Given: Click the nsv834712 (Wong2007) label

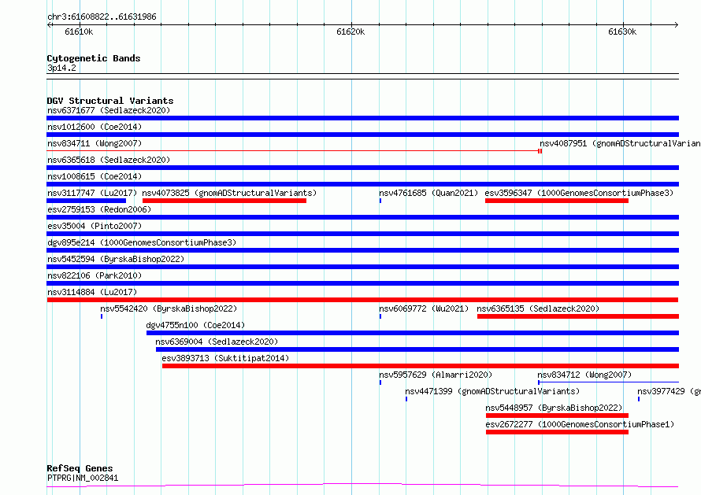Looking at the screenshot, I should 584,375.
